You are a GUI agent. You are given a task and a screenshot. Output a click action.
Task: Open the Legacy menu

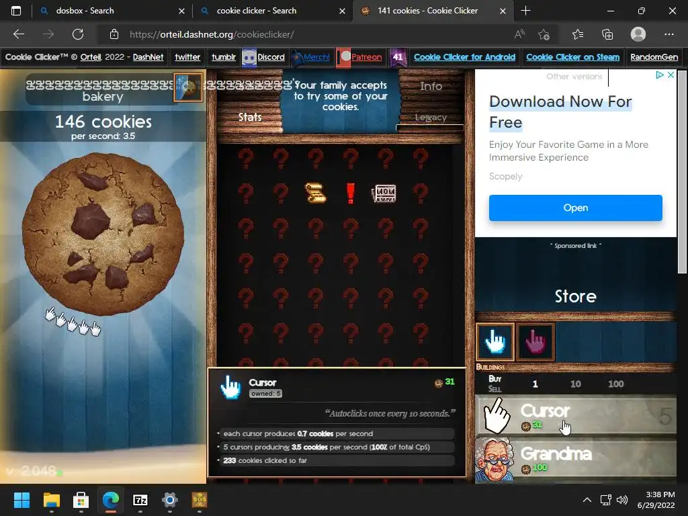click(x=431, y=117)
